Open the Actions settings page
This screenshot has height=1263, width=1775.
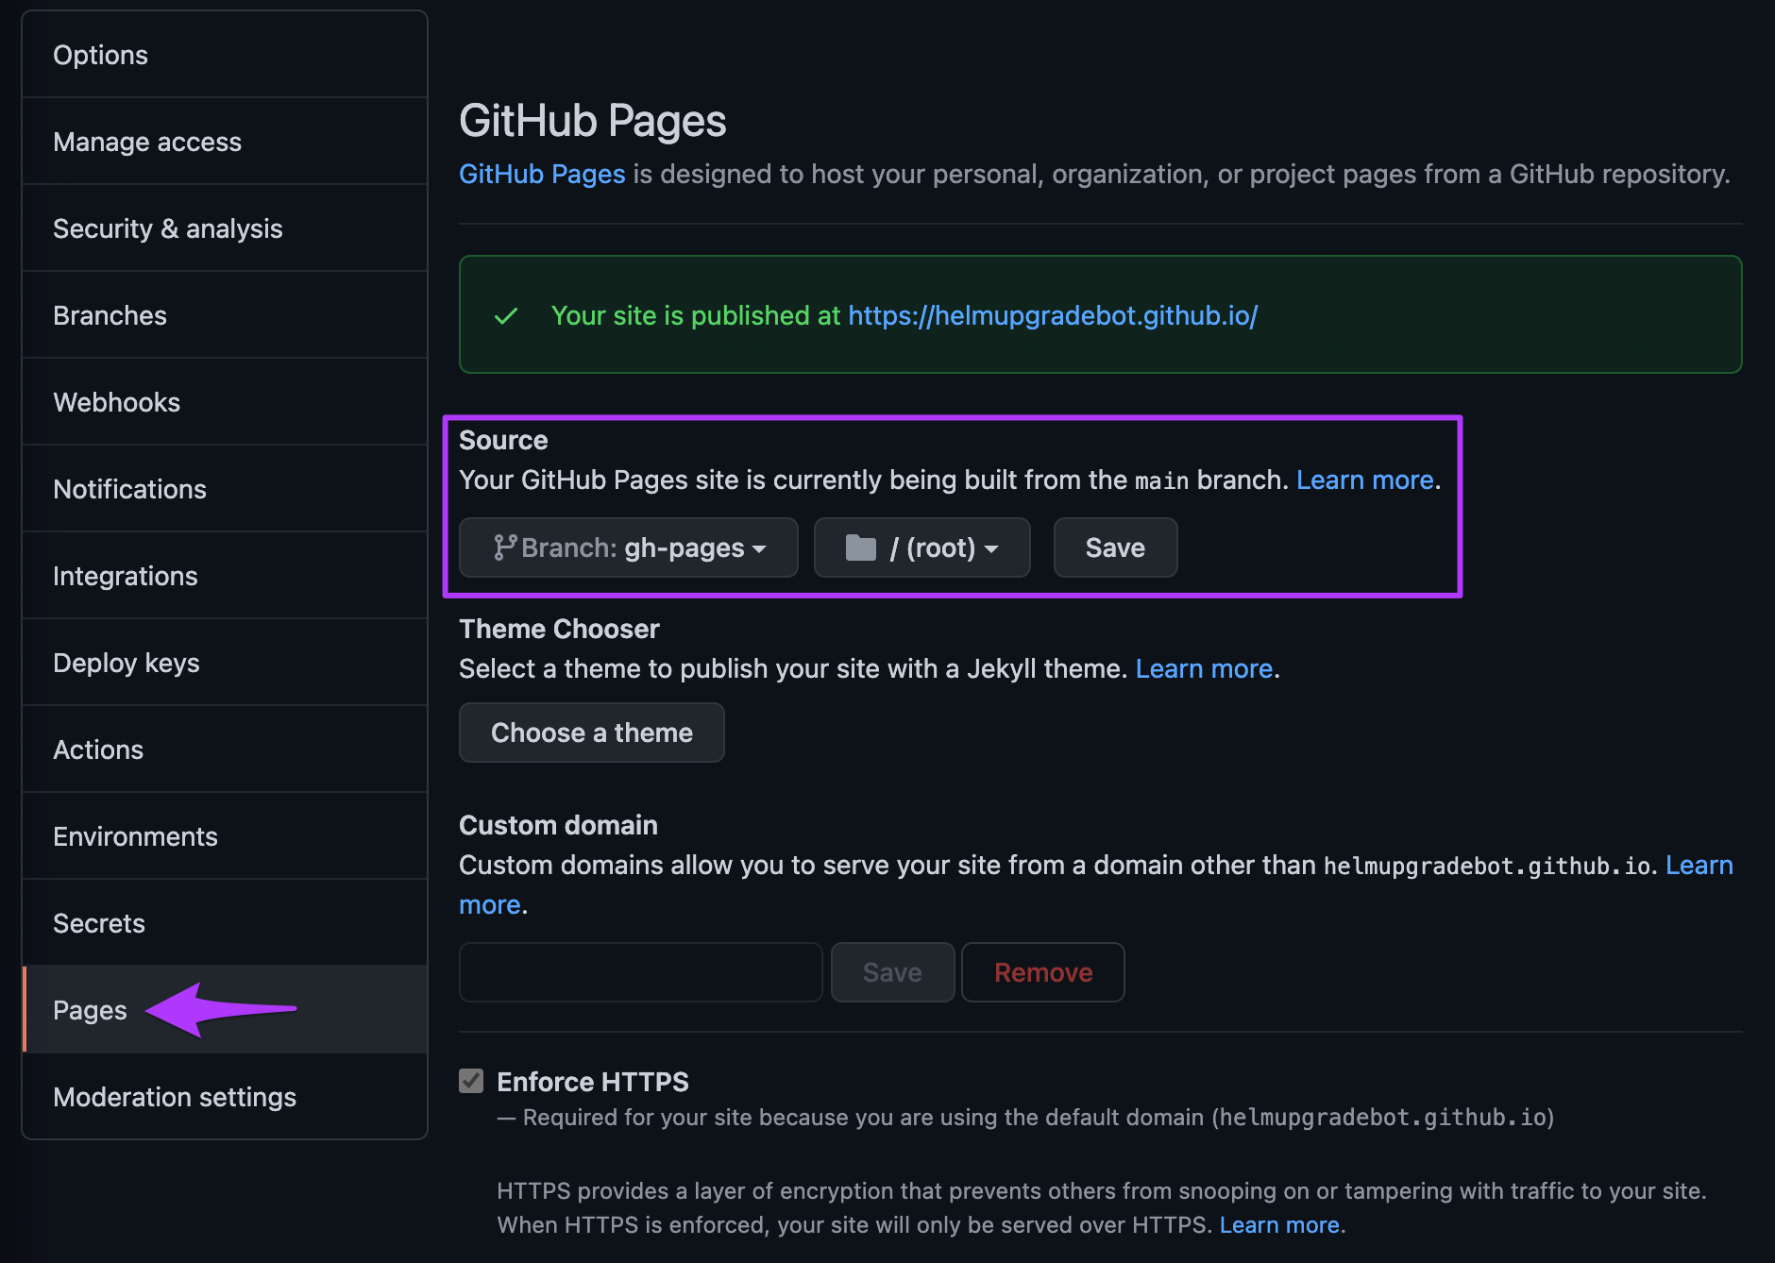[x=225, y=749]
